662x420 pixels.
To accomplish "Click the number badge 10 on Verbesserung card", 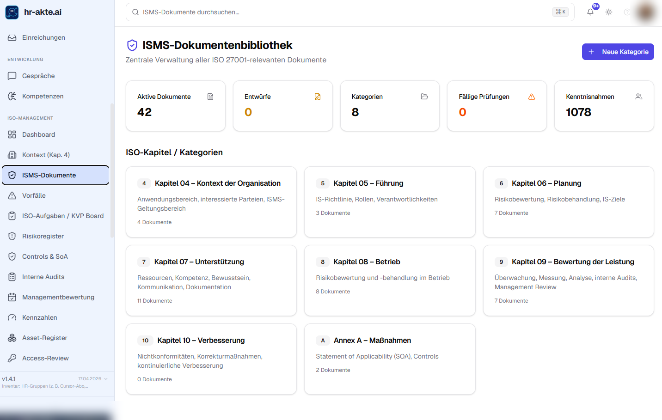I will pyautogui.click(x=145, y=341).
